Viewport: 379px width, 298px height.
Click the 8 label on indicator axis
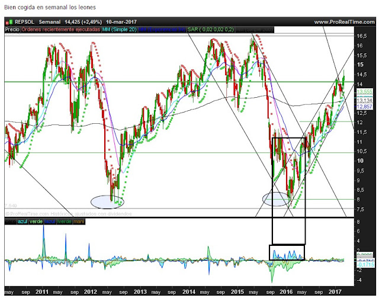coord(358,222)
